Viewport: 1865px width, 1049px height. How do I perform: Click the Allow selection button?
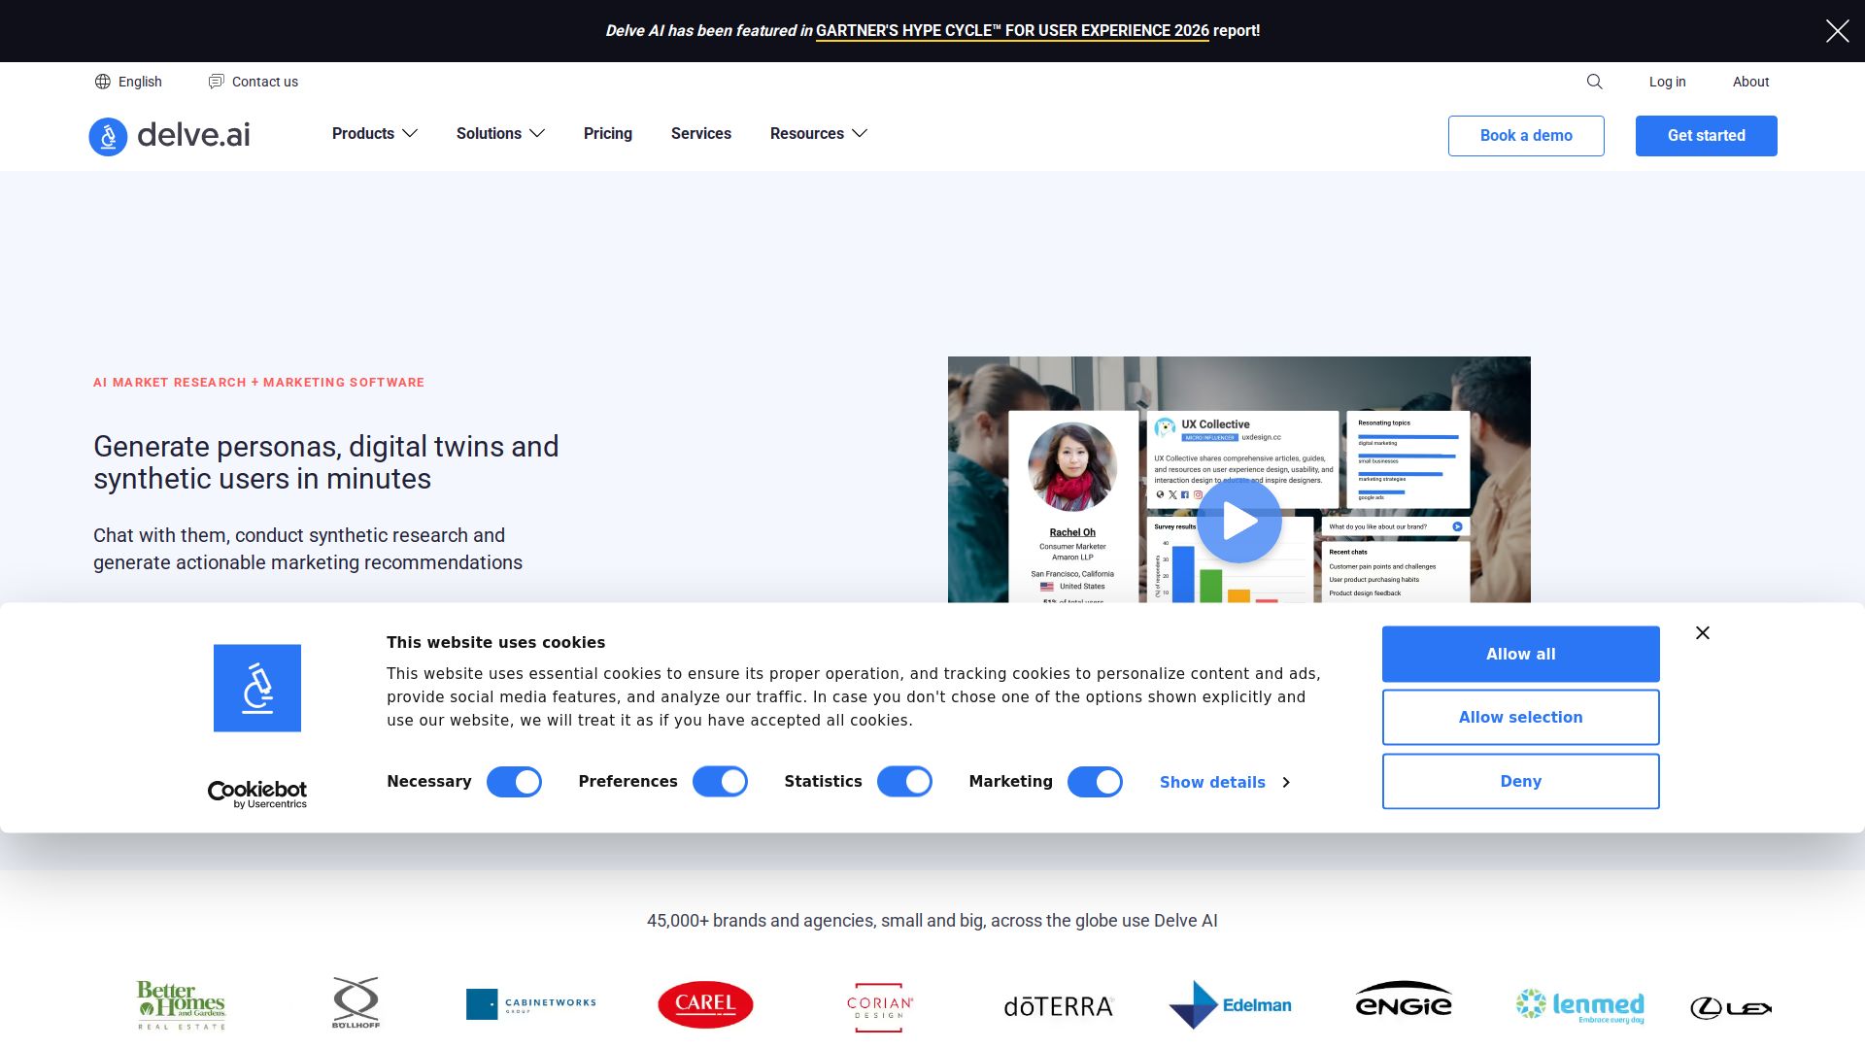[1521, 718]
